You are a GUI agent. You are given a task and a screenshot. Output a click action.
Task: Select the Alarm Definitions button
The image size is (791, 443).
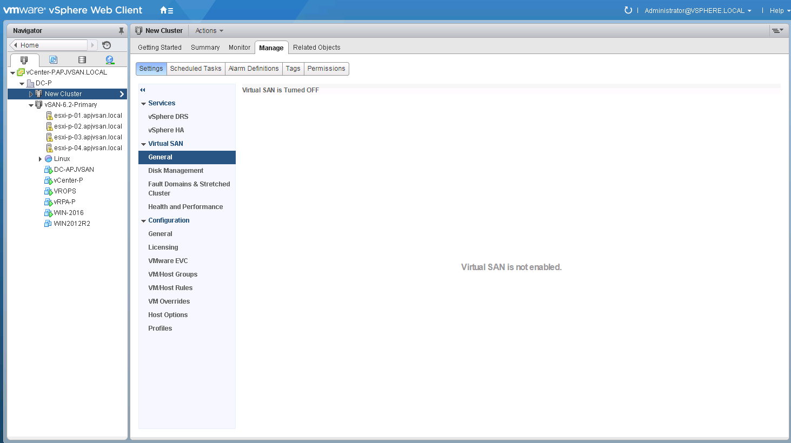[253, 69]
